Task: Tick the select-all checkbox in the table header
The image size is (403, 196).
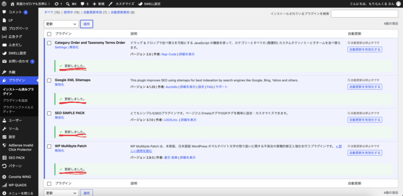Action: tap(49, 34)
